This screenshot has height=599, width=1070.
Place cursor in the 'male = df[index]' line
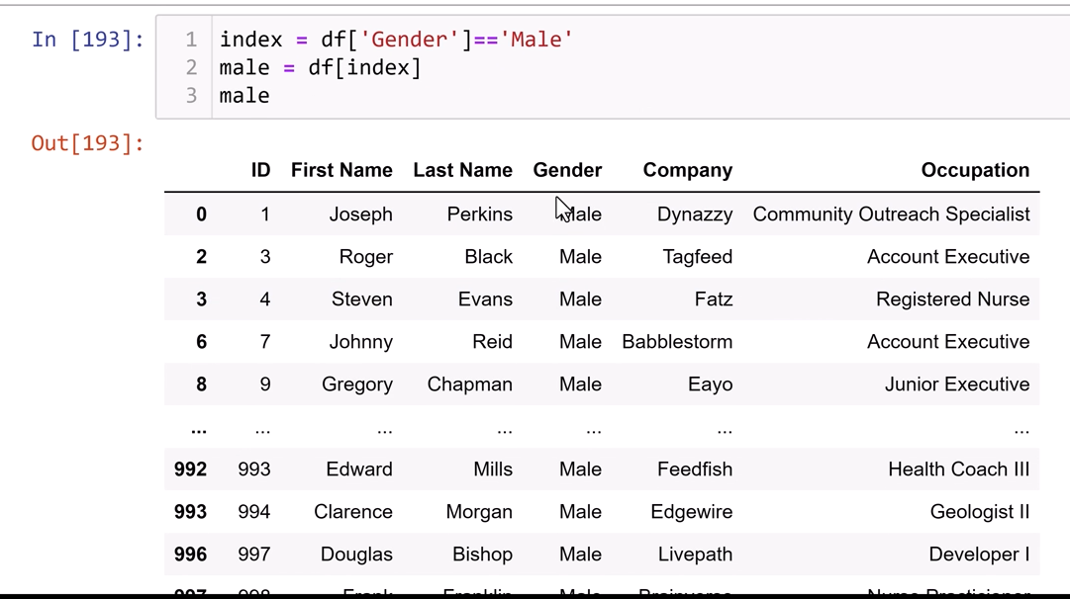pos(320,67)
